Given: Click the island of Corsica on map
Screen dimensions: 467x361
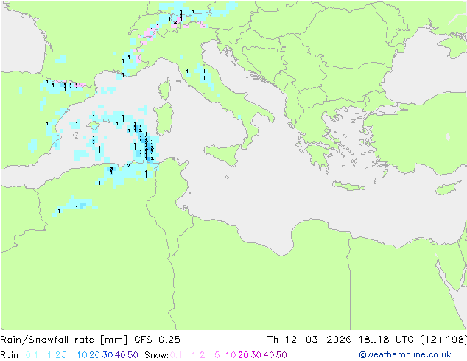Looking at the screenshot, I should 165,89.
